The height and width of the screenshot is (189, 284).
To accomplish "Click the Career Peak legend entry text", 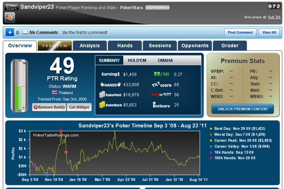I will (x=243, y=140).
